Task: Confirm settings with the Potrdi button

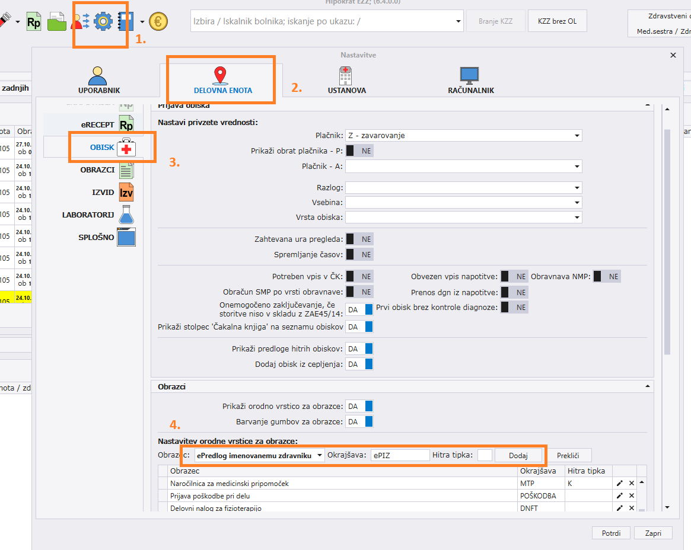Action: 611,533
